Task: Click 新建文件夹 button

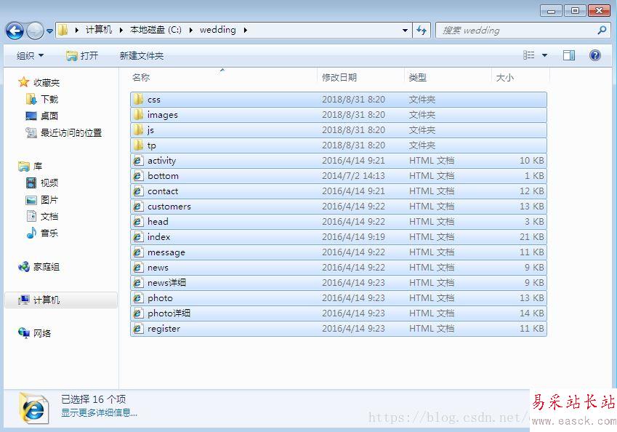Action: pos(142,55)
